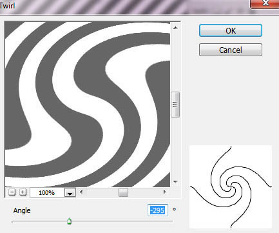Click the Twirl dialog title bar
The width and height of the screenshot is (279, 233).
[x=124, y=6]
